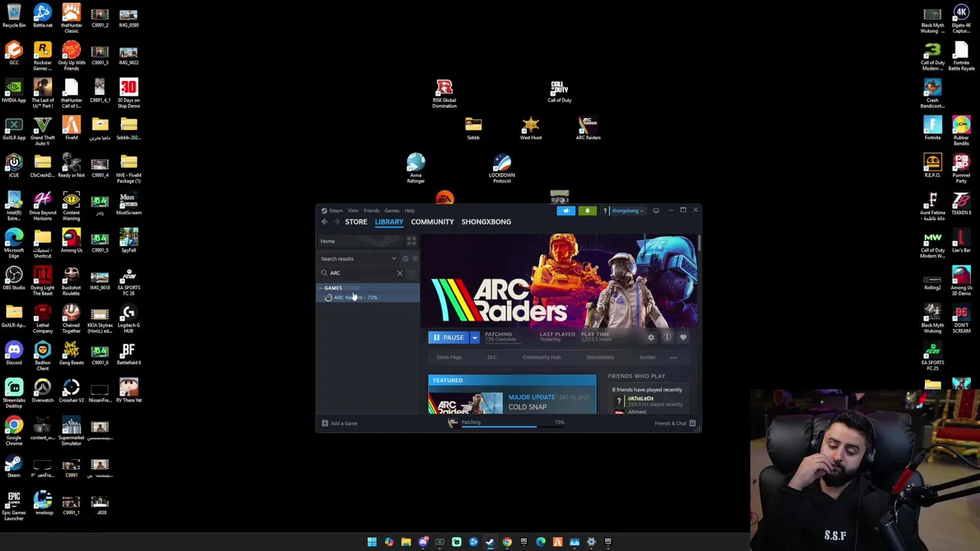Open advanced search filter icon

click(413, 273)
